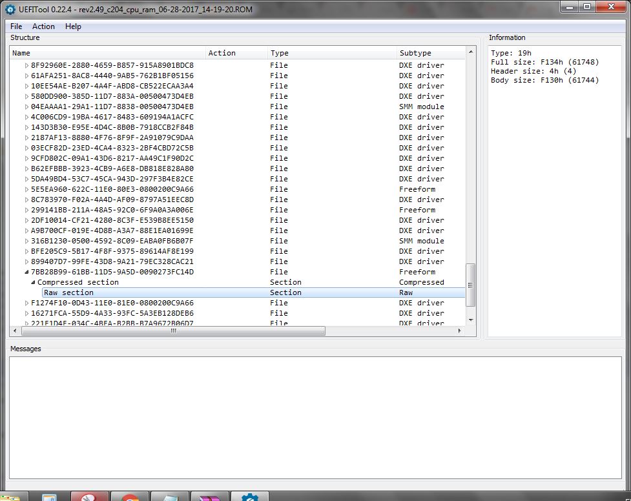Open the File menu
Screen dimensions: 631x501
16,26
